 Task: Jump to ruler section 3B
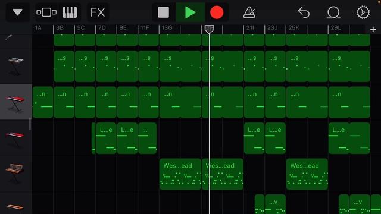(x=60, y=28)
